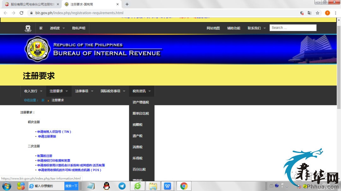Viewport: 341px width, 191px height.
Task: Open the QQ penguin icon in taskbar
Action: click(x=107, y=186)
